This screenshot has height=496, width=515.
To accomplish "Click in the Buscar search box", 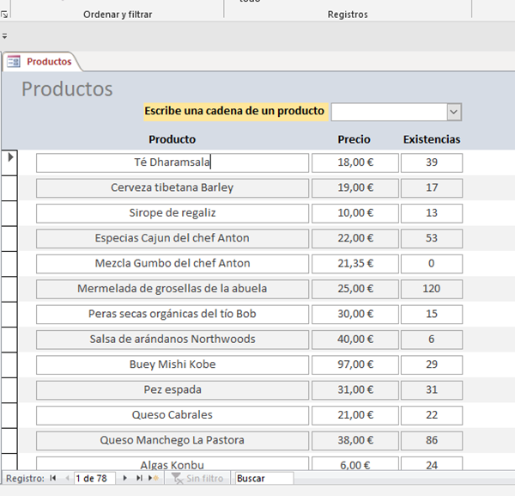I will tap(263, 478).
